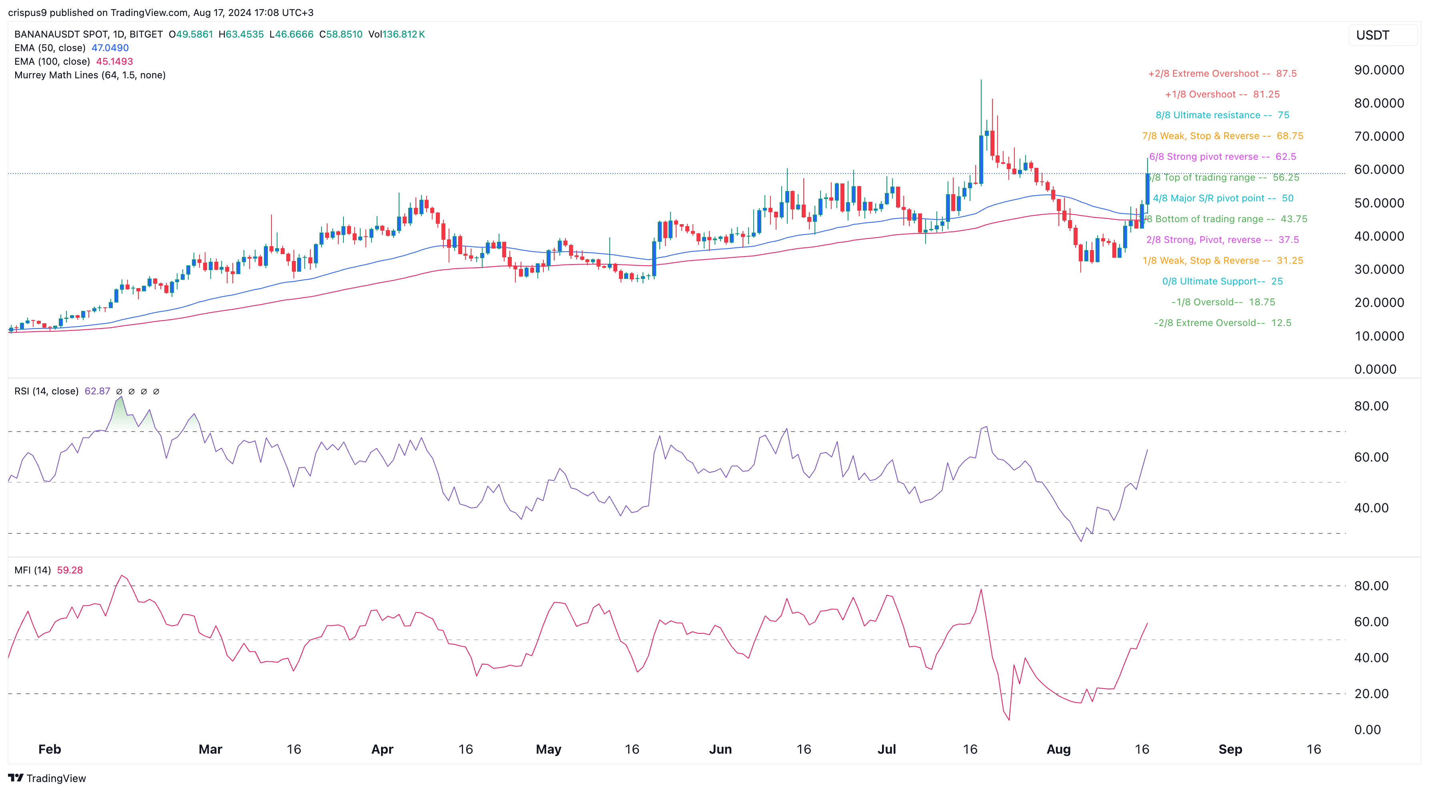Click the first ∅ symbol beside RSI value
The height and width of the screenshot is (792, 1429).
[x=119, y=391]
